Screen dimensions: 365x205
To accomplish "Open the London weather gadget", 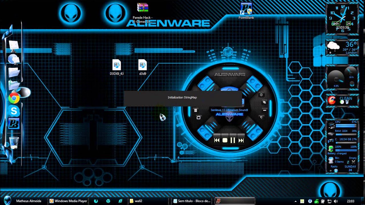I will (x=342, y=48).
